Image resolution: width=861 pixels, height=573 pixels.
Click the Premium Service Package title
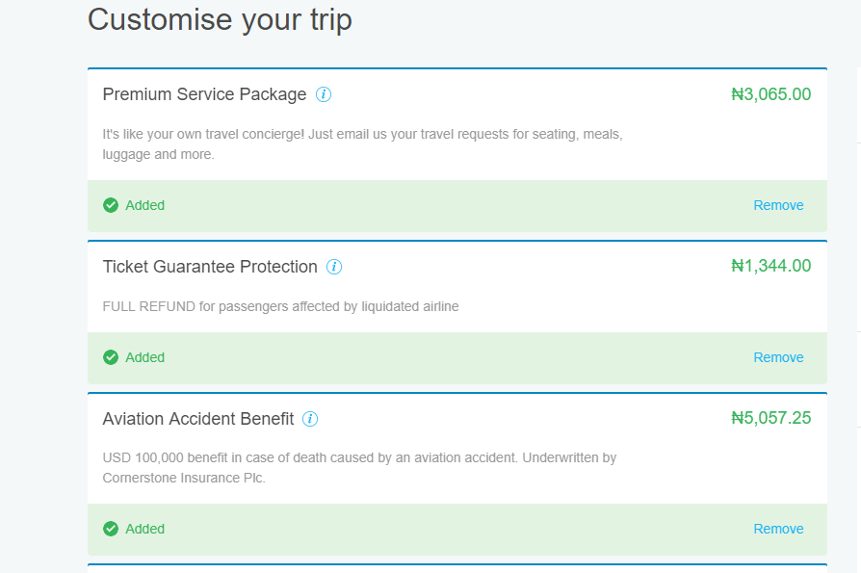coord(204,94)
